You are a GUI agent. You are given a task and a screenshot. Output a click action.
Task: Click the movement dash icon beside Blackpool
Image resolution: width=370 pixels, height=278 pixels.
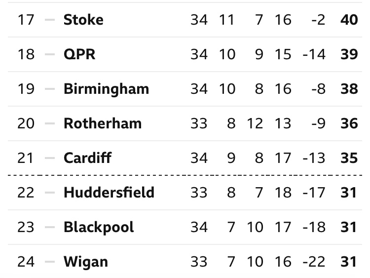point(49,227)
